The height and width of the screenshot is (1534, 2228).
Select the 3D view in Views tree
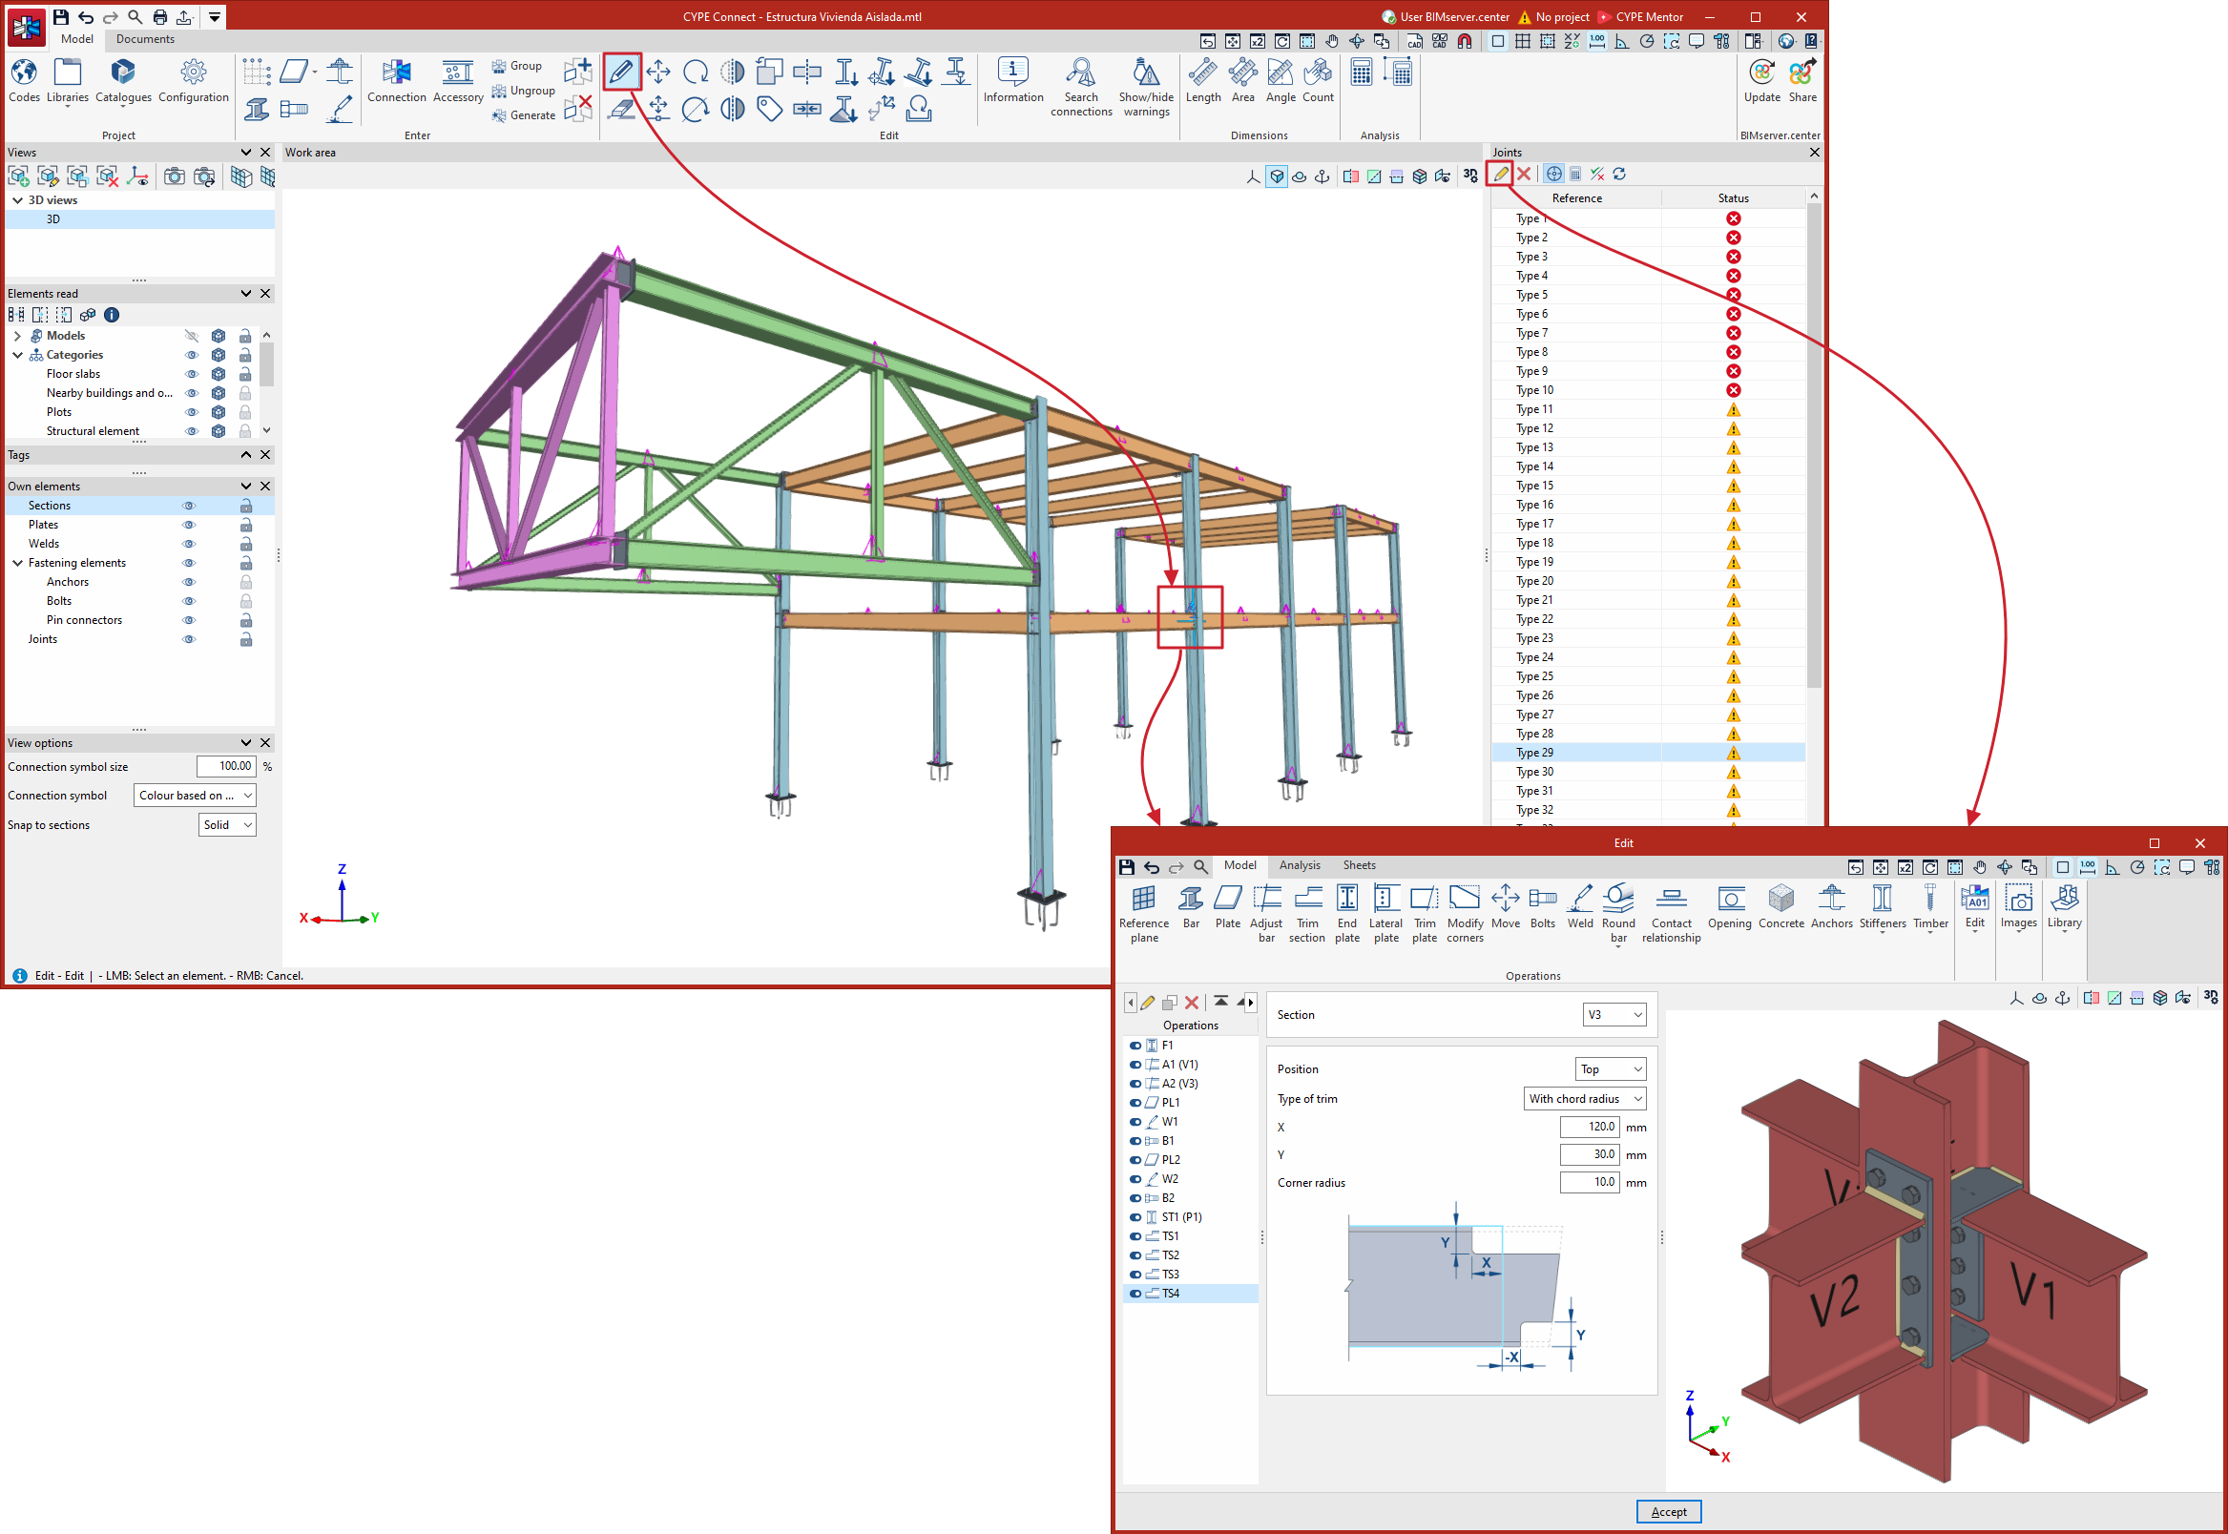coord(139,220)
